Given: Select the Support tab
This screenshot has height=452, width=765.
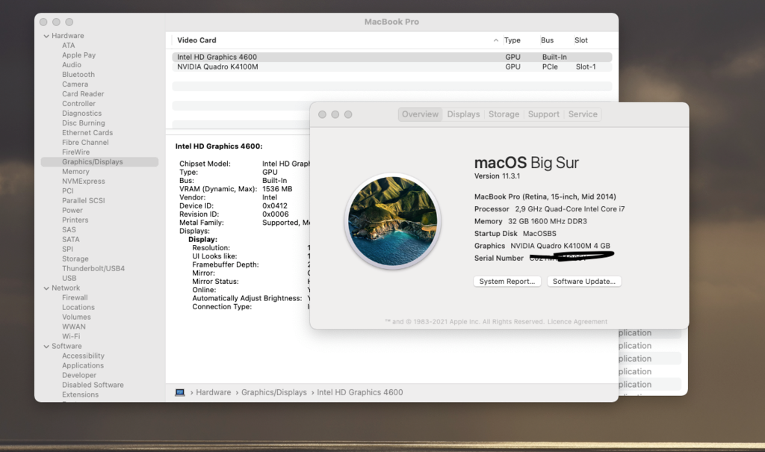Looking at the screenshot, I should (x=543, y=114).
